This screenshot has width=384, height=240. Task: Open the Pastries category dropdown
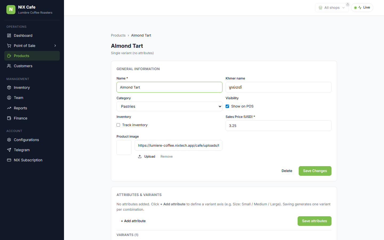pyautogui.click(x=169, y=106)
